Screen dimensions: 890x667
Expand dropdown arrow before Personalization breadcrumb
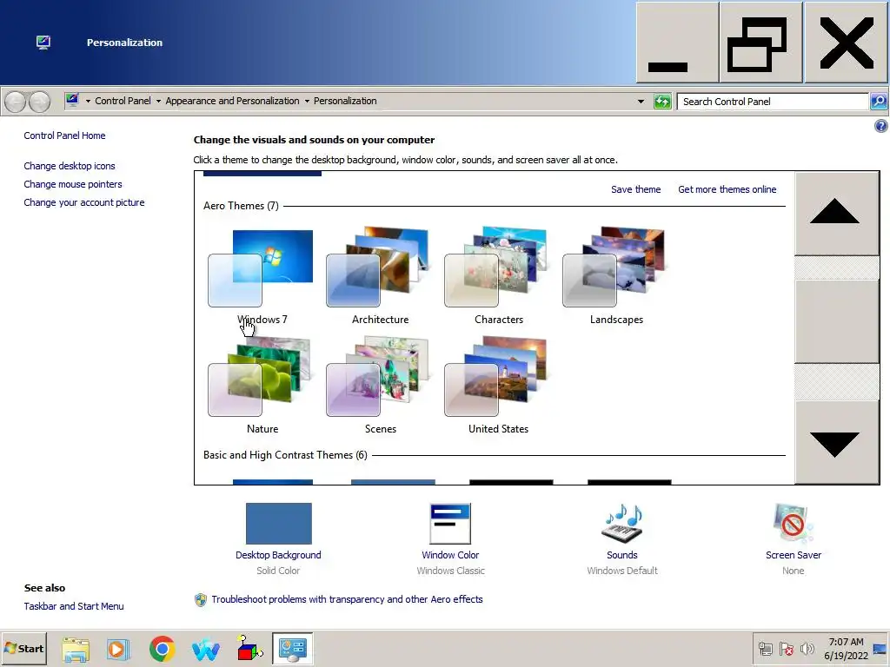(307, 102)
